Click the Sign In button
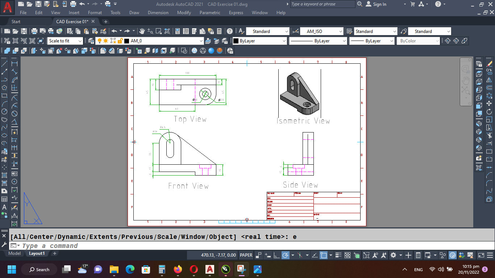Viewport: 495px width, 278px height. pyautogui.click(x=376, y=4)
